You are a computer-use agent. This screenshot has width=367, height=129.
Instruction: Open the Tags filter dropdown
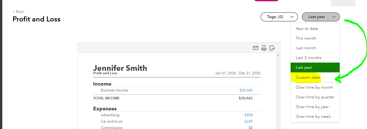click(x=279, y=17)
